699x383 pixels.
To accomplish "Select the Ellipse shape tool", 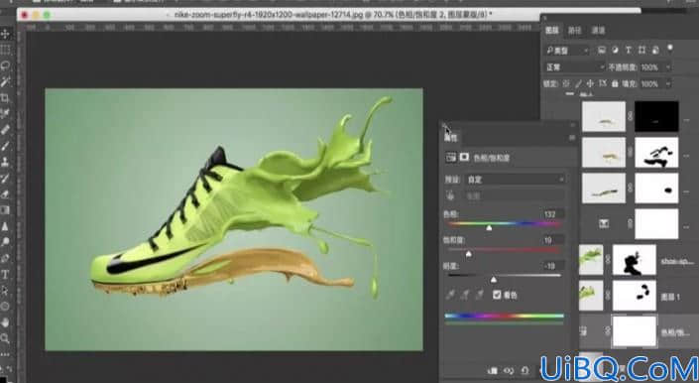I will click(x=5, y=307).
